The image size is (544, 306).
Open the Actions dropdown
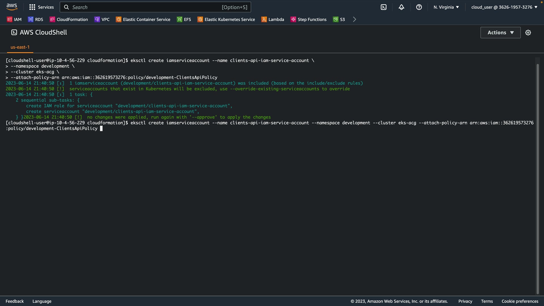(x=500, y=33)
